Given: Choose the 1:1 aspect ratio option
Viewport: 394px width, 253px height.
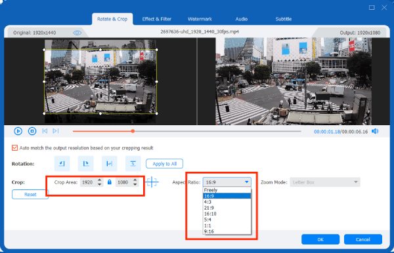Looking at the screenshot, I should [x=227, y=225].
